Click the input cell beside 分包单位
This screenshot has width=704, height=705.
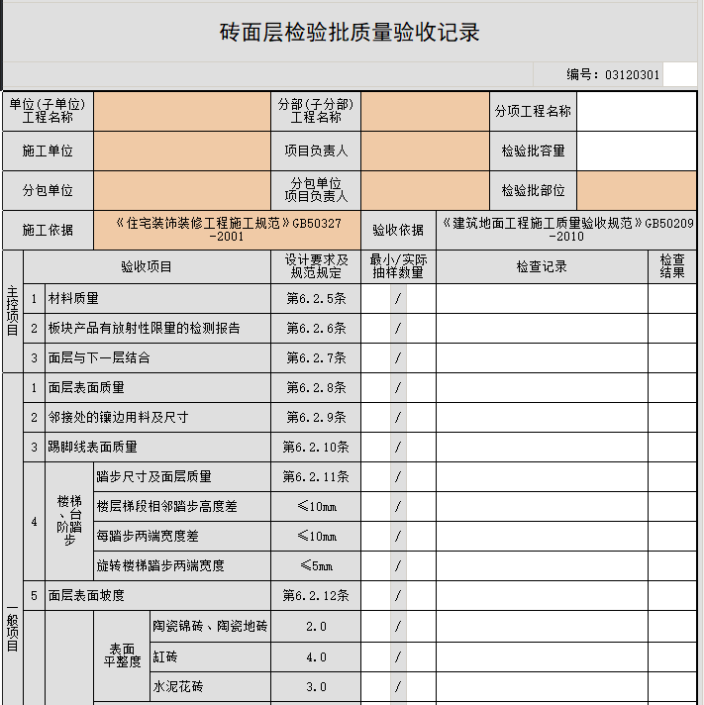(182, 191)
